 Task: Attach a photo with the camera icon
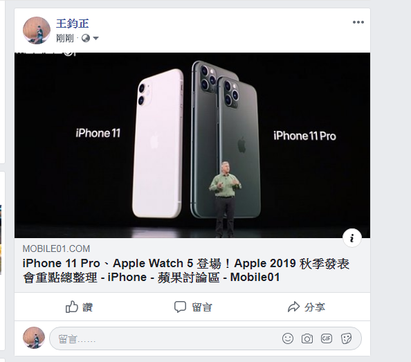point(307,338)
